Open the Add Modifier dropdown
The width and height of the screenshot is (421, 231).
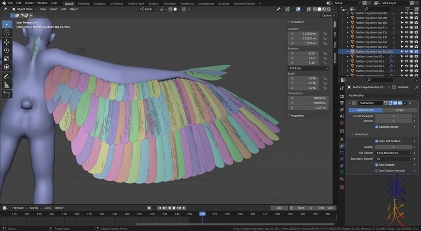(x=382, y=95)
